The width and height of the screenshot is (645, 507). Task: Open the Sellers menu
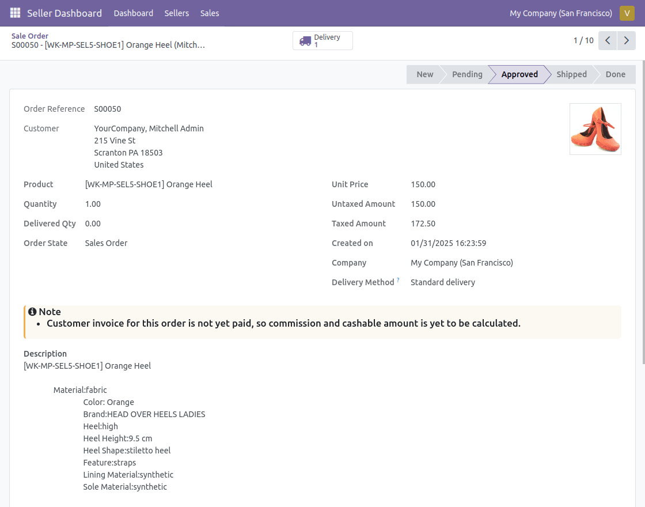tap(176, 13)
